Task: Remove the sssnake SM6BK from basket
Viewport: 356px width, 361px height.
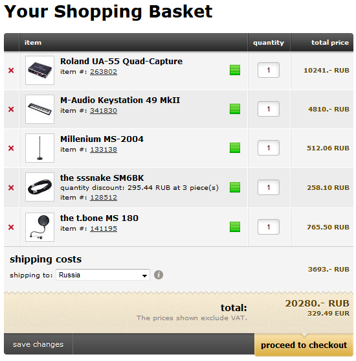Action: pos(11,188)
